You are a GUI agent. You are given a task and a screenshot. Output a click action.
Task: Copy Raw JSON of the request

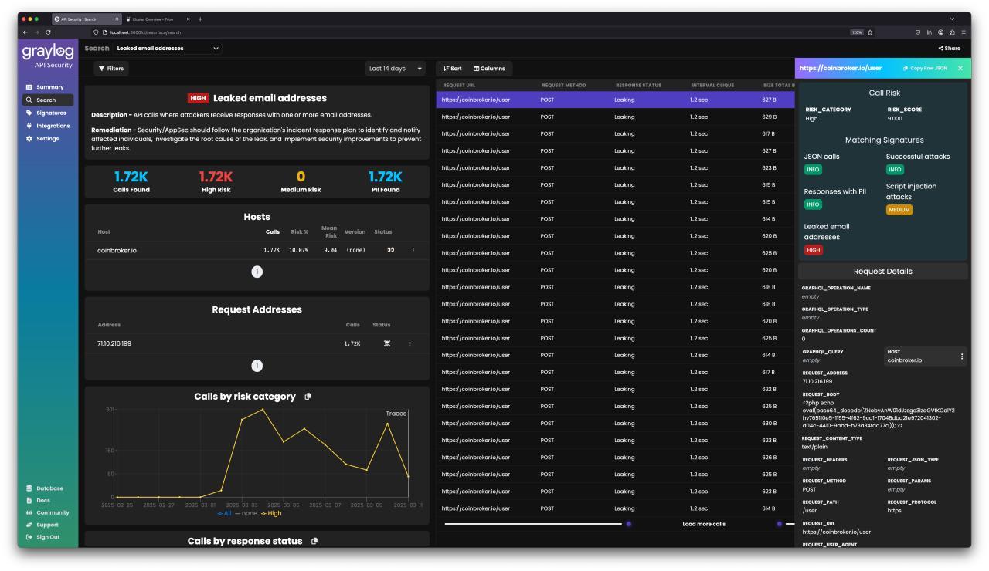click(x=925, y=68)
